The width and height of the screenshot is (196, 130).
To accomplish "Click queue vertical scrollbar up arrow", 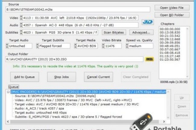I will click(168, 92).
